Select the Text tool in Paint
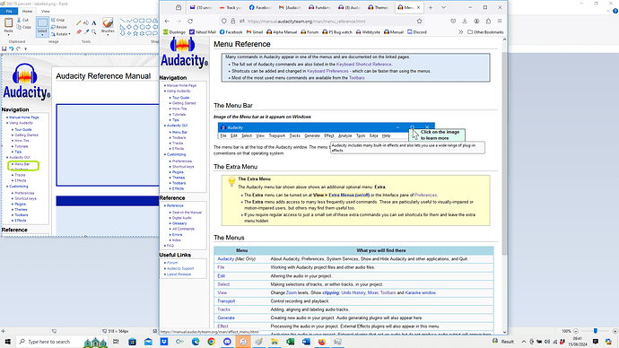619x348 pixels. (94, 23)
